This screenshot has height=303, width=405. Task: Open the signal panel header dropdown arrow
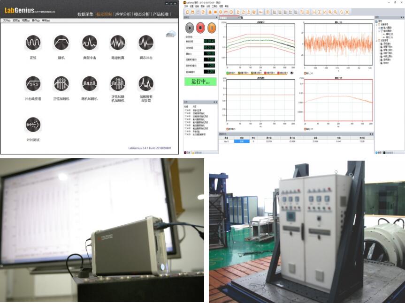point(401,17)
